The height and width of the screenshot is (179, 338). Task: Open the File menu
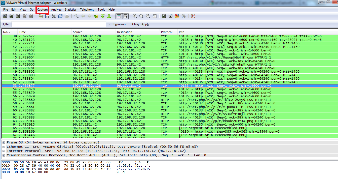[6, 10]
